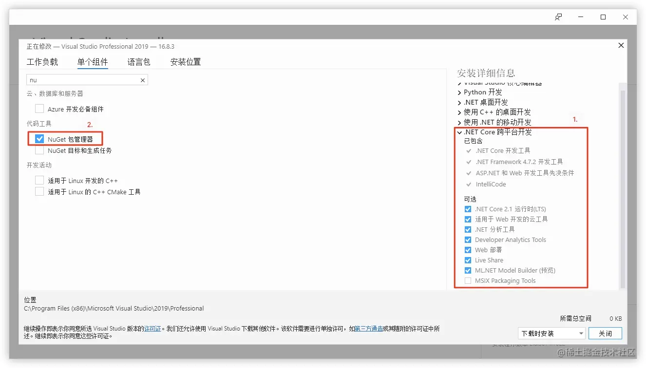Screen dimensions: 646x368
Task: Uncheck 适用于 Web 开发的云工具 option
Action: (468, 220)
